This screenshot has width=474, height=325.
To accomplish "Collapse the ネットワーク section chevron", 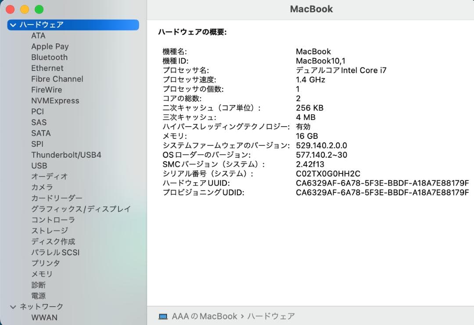I will (x=13, y=307).
